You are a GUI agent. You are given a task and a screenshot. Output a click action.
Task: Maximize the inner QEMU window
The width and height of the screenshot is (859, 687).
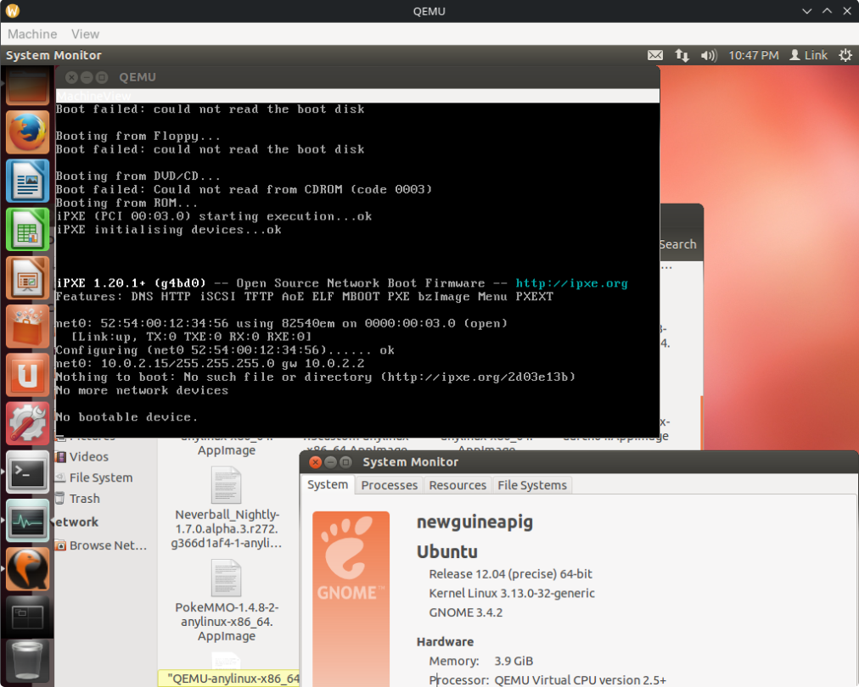pyautogui.click(x=102, y=77)
